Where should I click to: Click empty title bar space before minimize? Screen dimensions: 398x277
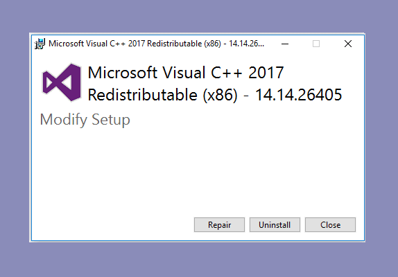tap(273, 44)
